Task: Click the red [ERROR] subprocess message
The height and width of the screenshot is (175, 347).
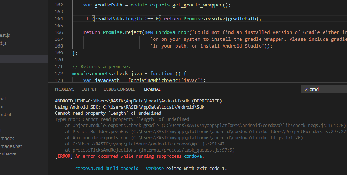Action: pos(129,156)
